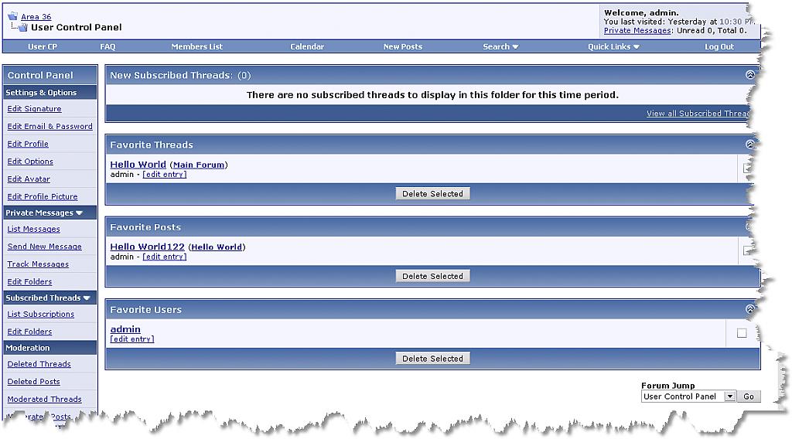This screenshot has height=439, width=792.
Task: Tick the checkbox for favorite user admin
Action: pyautogui.click(x=742, y=333)
